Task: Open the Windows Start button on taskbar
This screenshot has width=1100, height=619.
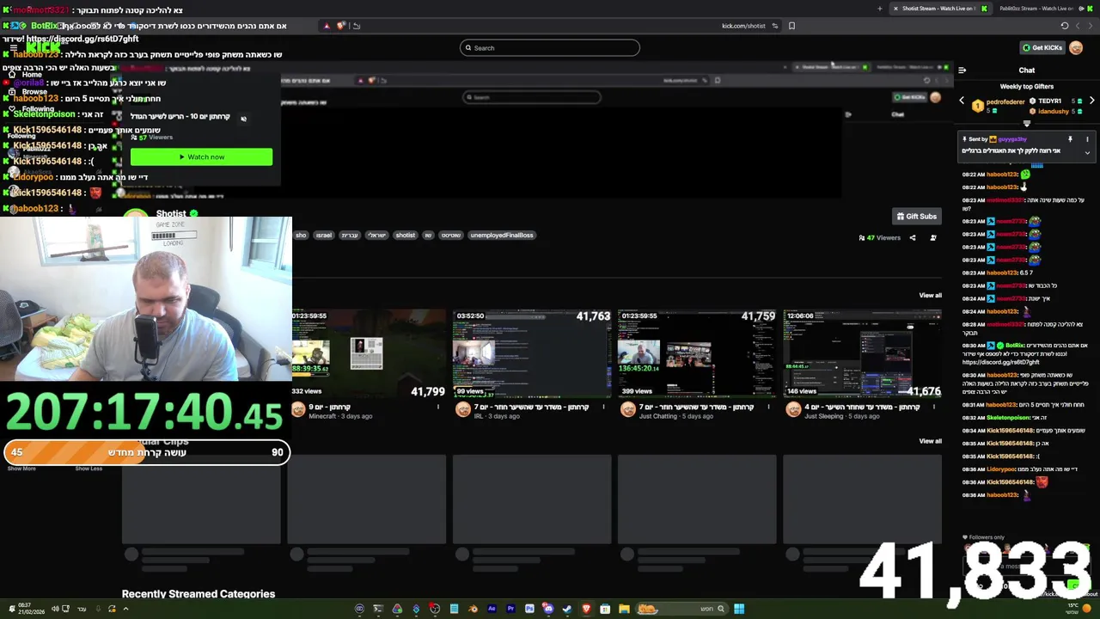Action: click(739, 609)
